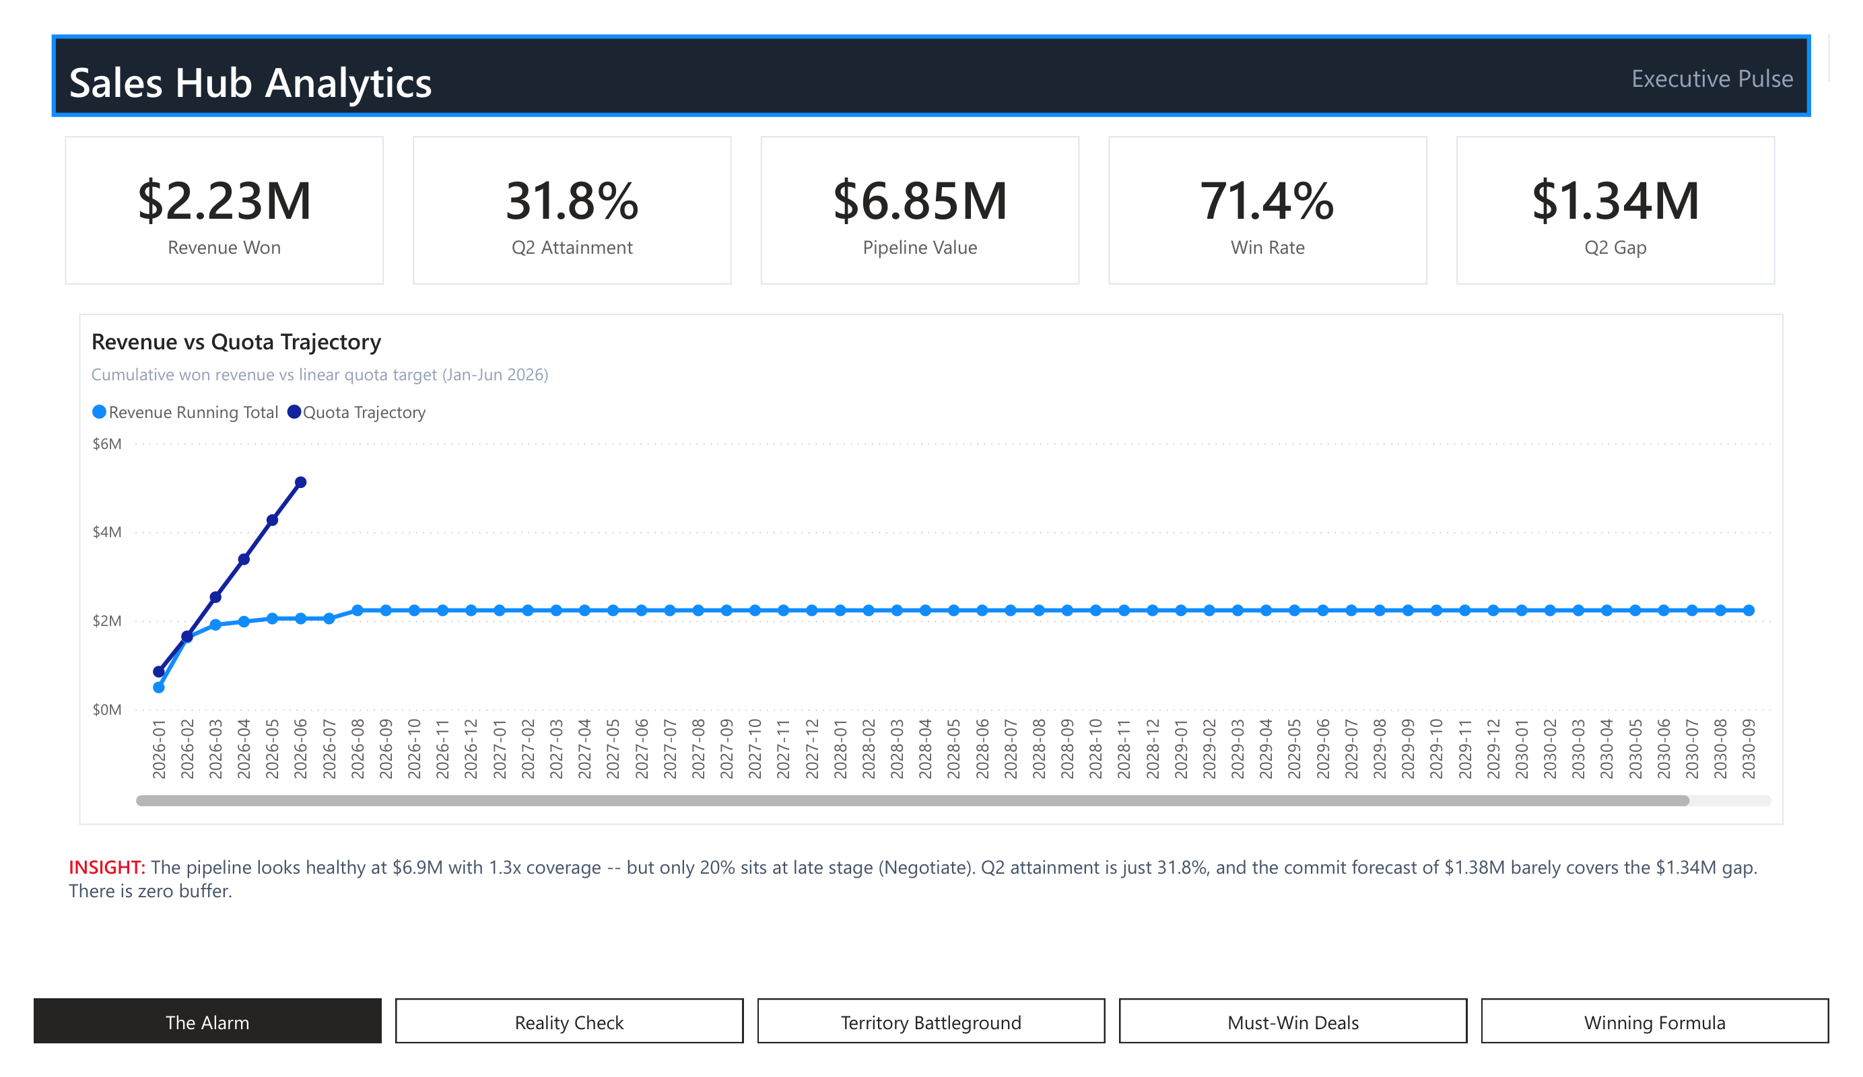Click last revenue point at 2030-09
This screenshot has height=1077, width=1863.
(1749, 611)
